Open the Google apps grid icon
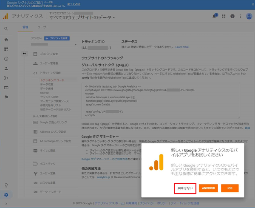The height and width of the screenshot is (208, 255). (x=224, y=16)
